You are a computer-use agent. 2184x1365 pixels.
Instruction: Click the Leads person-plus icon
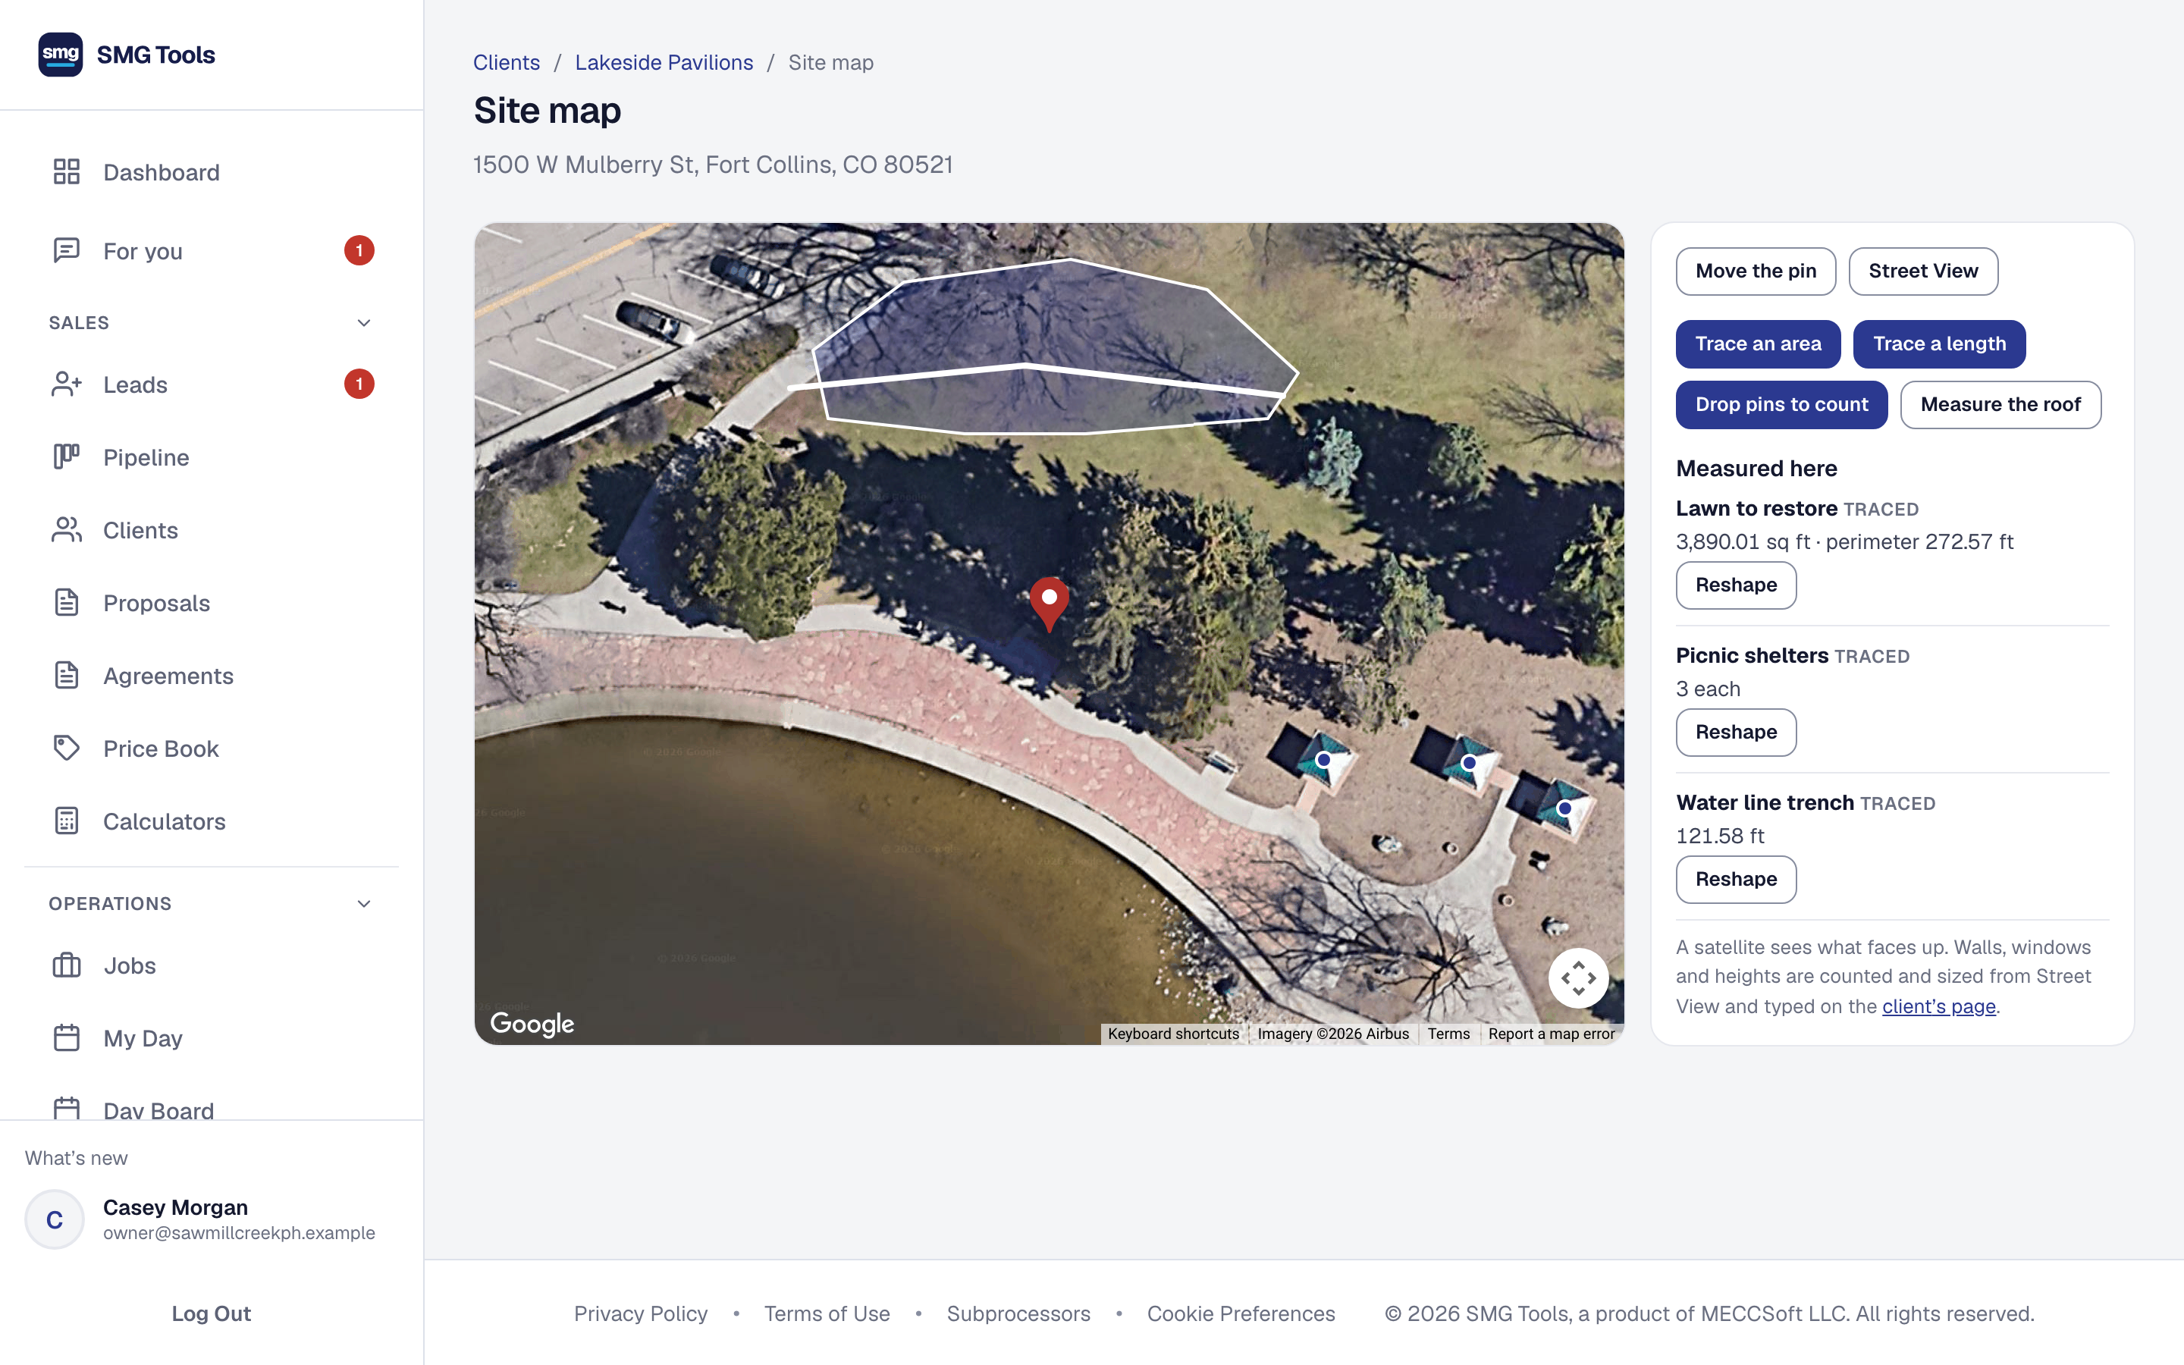click(x=67, y=384)
